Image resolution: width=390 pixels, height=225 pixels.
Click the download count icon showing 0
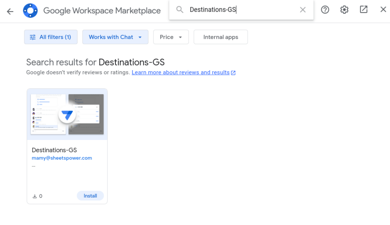[35, 196]
